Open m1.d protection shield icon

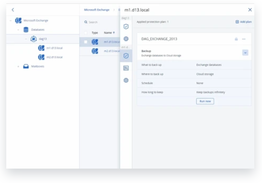126,56
